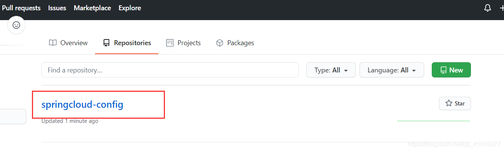Click the Projects board icon

(170, 43)
